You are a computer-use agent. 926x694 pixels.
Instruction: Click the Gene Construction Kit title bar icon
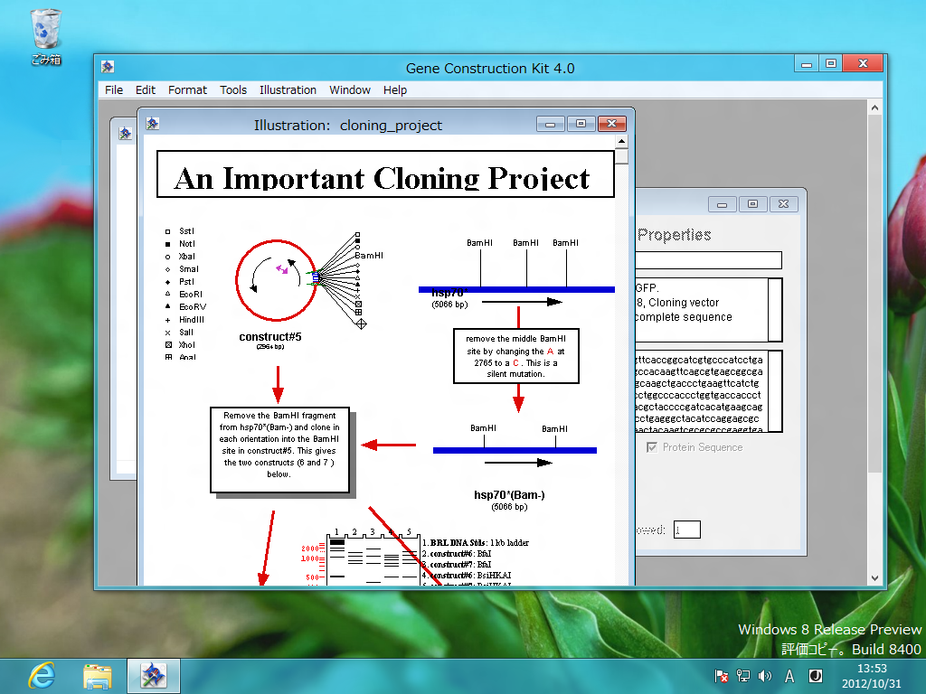click(108, 67)
